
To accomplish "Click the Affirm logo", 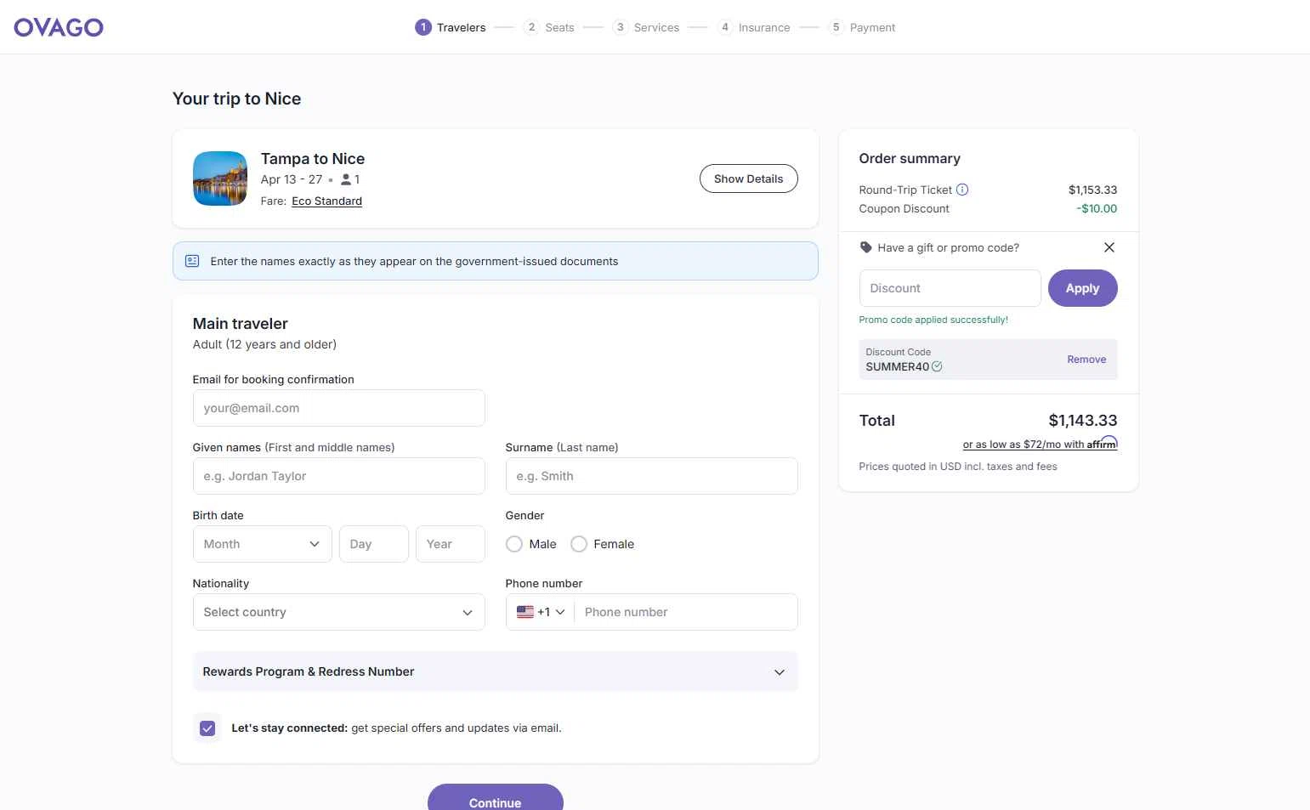I will pyautogui.click(x=1102, y=443).
